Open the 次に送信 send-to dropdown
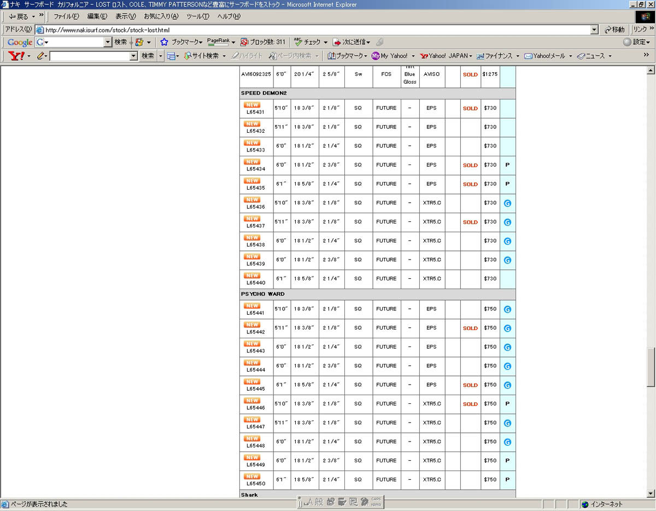Screen dimensions: 656x511 pyautogui.click(x=352, y=42)
